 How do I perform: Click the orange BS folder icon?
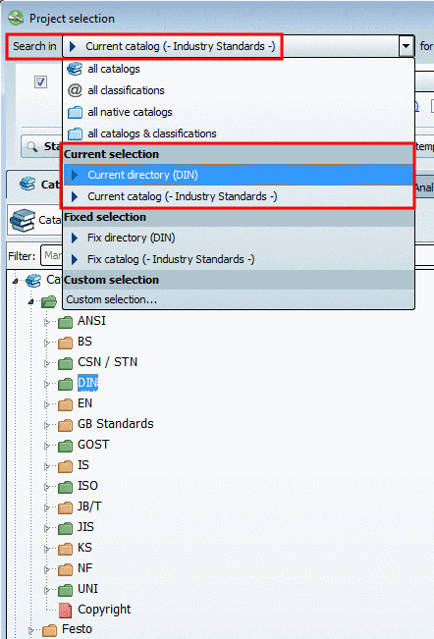(65, 343)
